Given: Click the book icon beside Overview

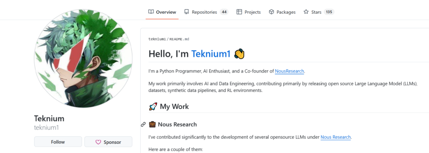Looking at the screenshot, I should (x=151, y=12).
